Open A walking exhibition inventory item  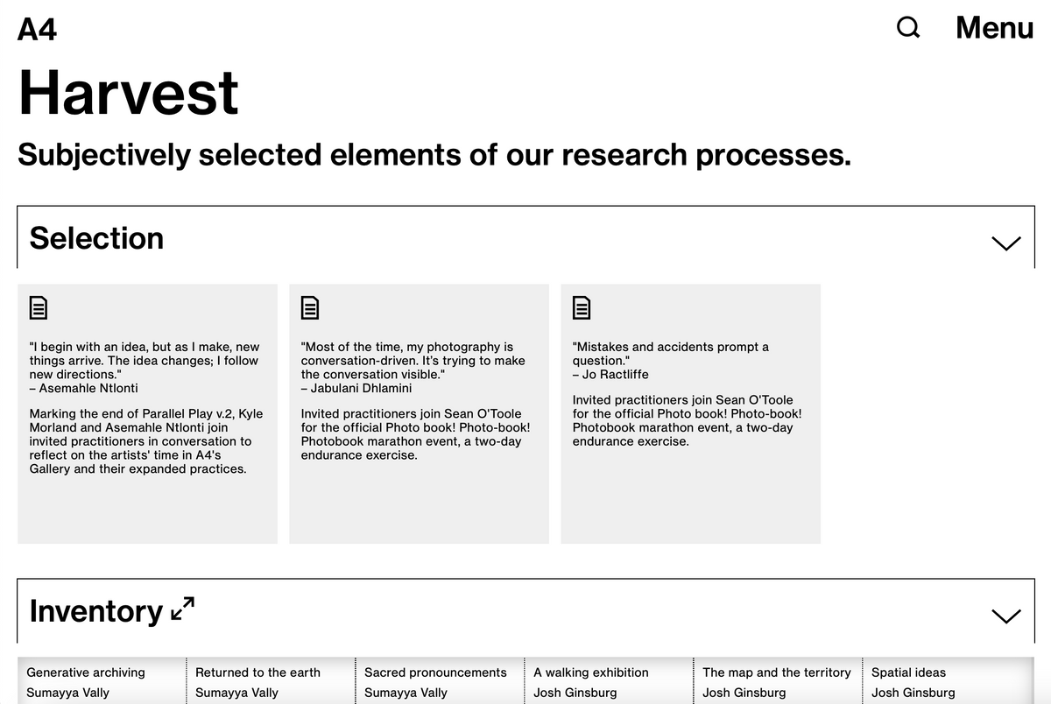point(591,672)
